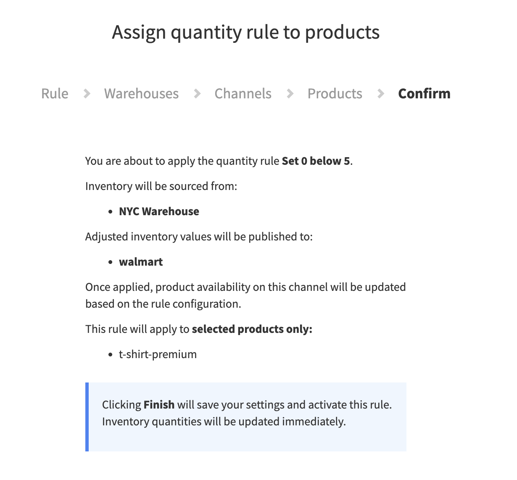
Task: Click the "Inventory will be sourced from:" line
Action: click(x=161, y=186)
